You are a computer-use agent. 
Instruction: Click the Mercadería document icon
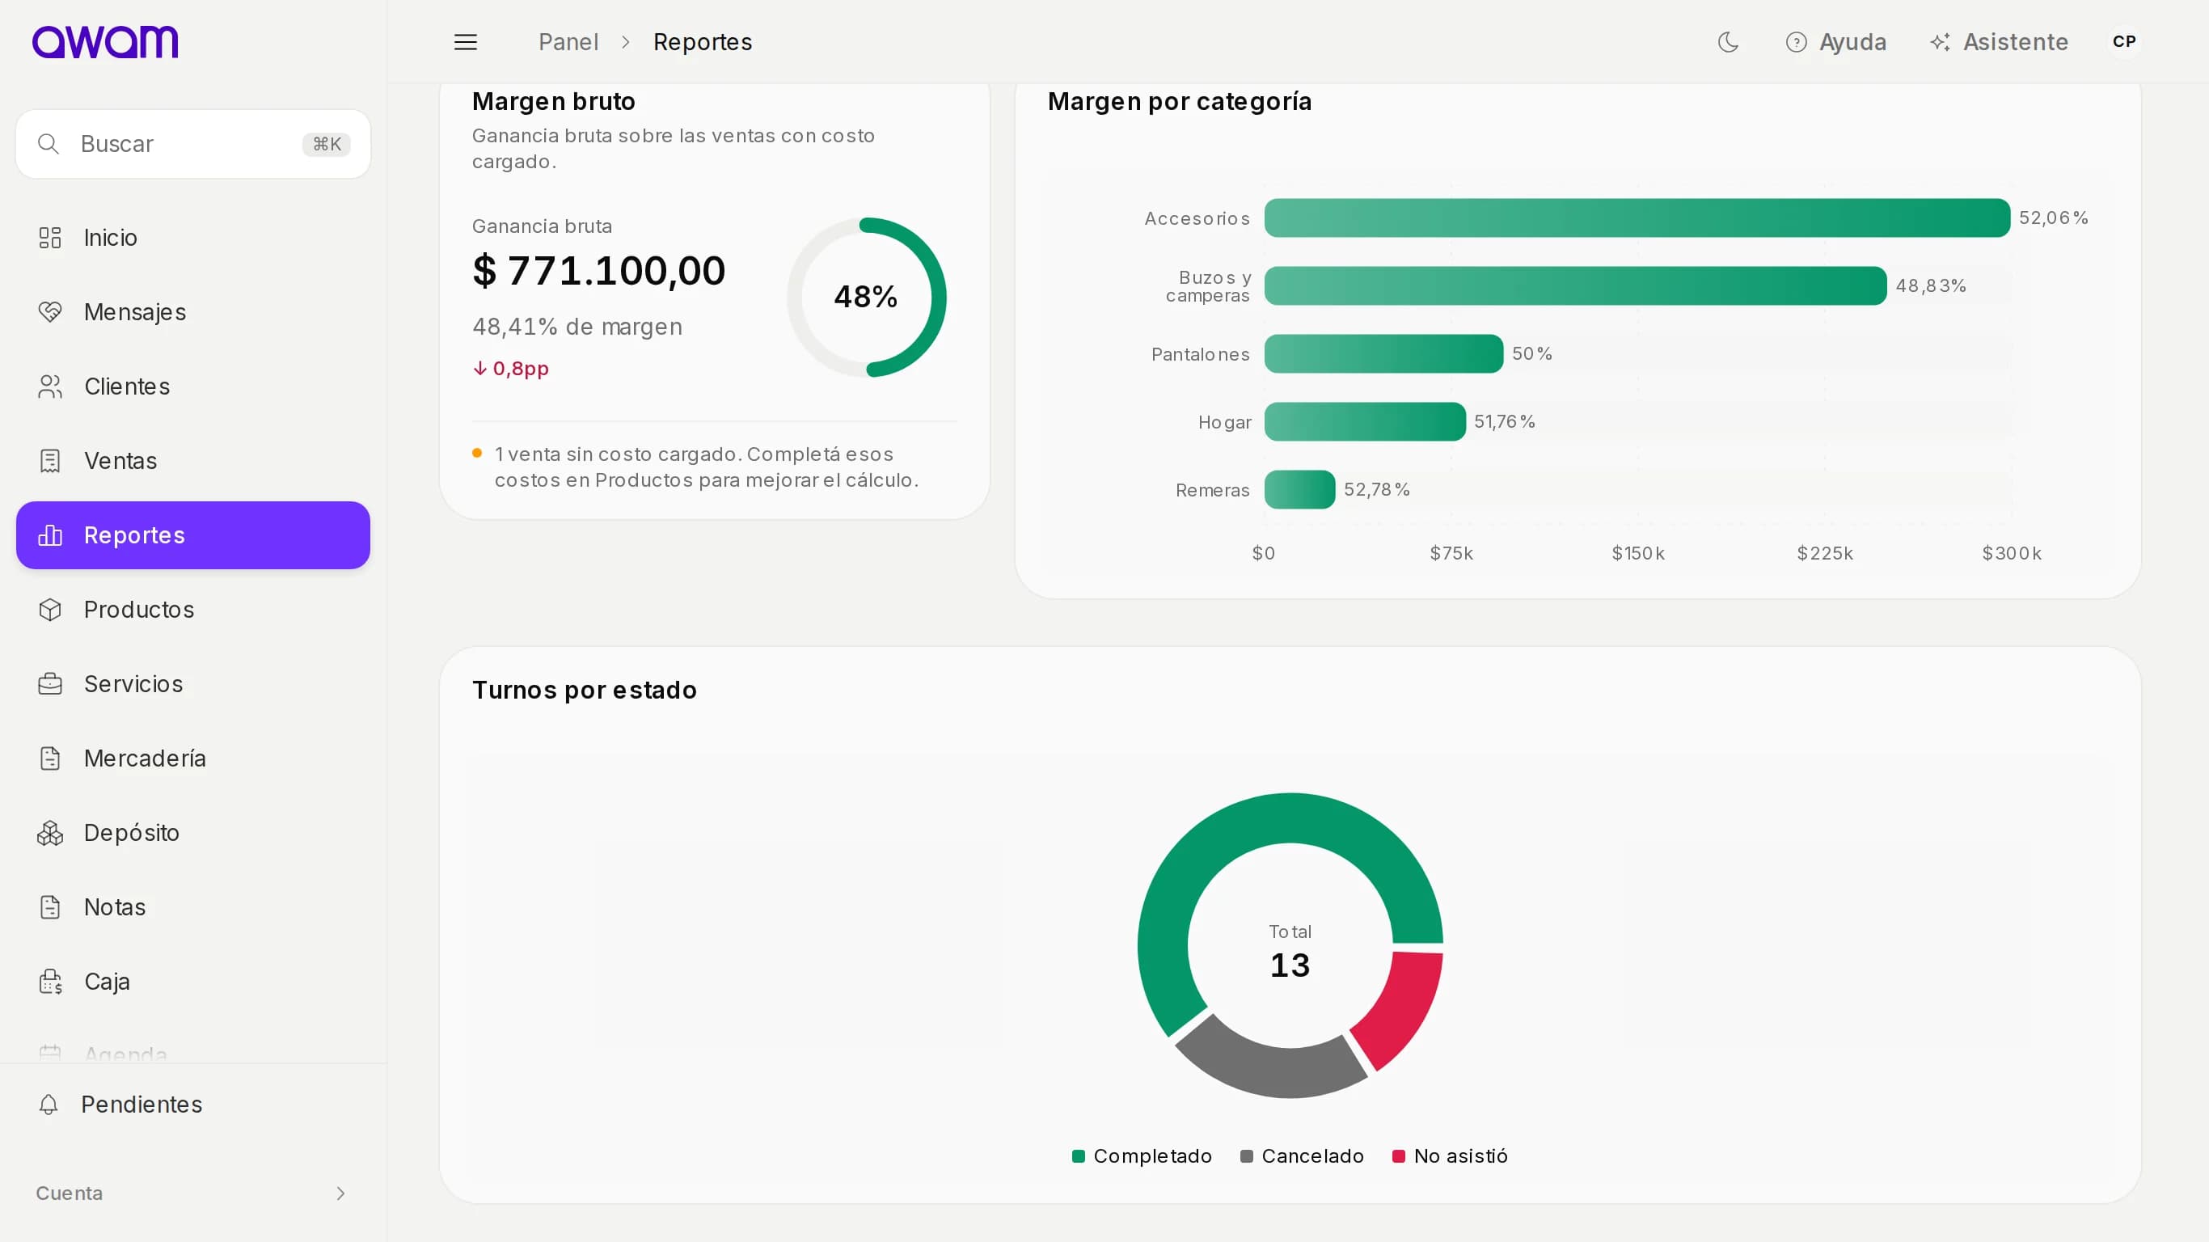[50, 758]
